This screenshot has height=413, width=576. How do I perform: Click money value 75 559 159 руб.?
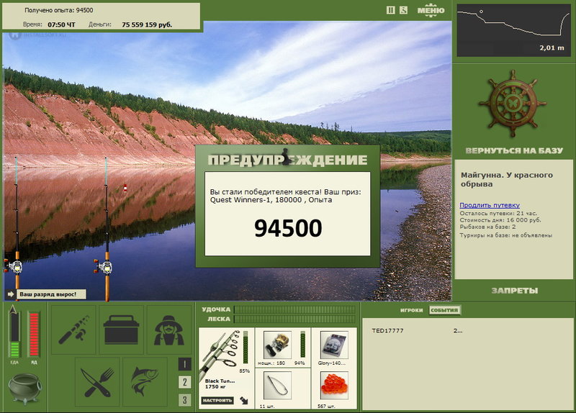pos(147,24)
